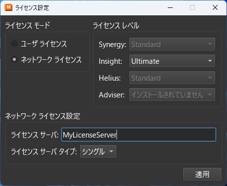Viewport: 227px width, 186px height.
Task: Open the ライセンス サーバ タイプ シングル dropdown
Action: tap(98, 151)
